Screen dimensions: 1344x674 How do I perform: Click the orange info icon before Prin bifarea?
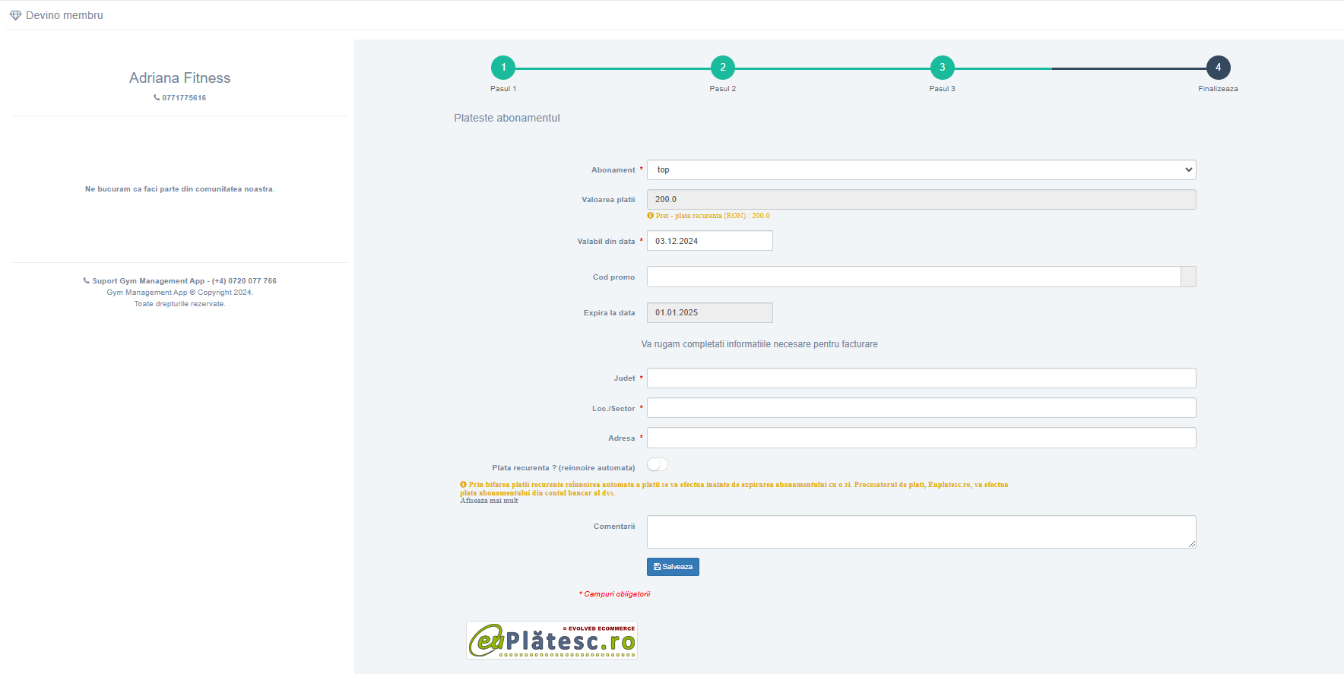pyautogui.click(x=463, y=485)
